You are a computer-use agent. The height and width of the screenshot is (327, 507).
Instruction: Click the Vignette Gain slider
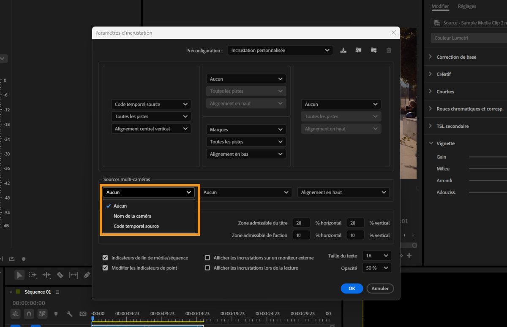point(488,157)
